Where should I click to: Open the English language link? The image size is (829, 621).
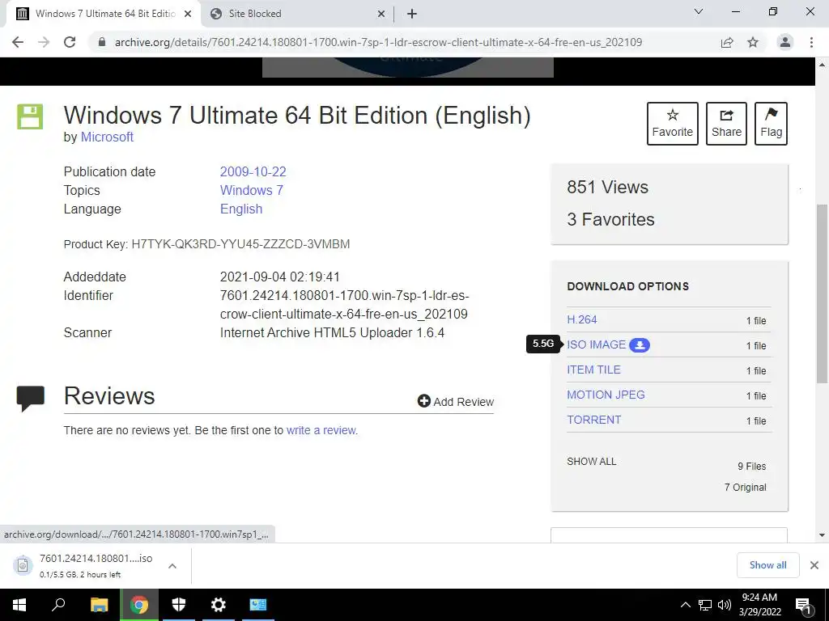(x=241, y=209)
